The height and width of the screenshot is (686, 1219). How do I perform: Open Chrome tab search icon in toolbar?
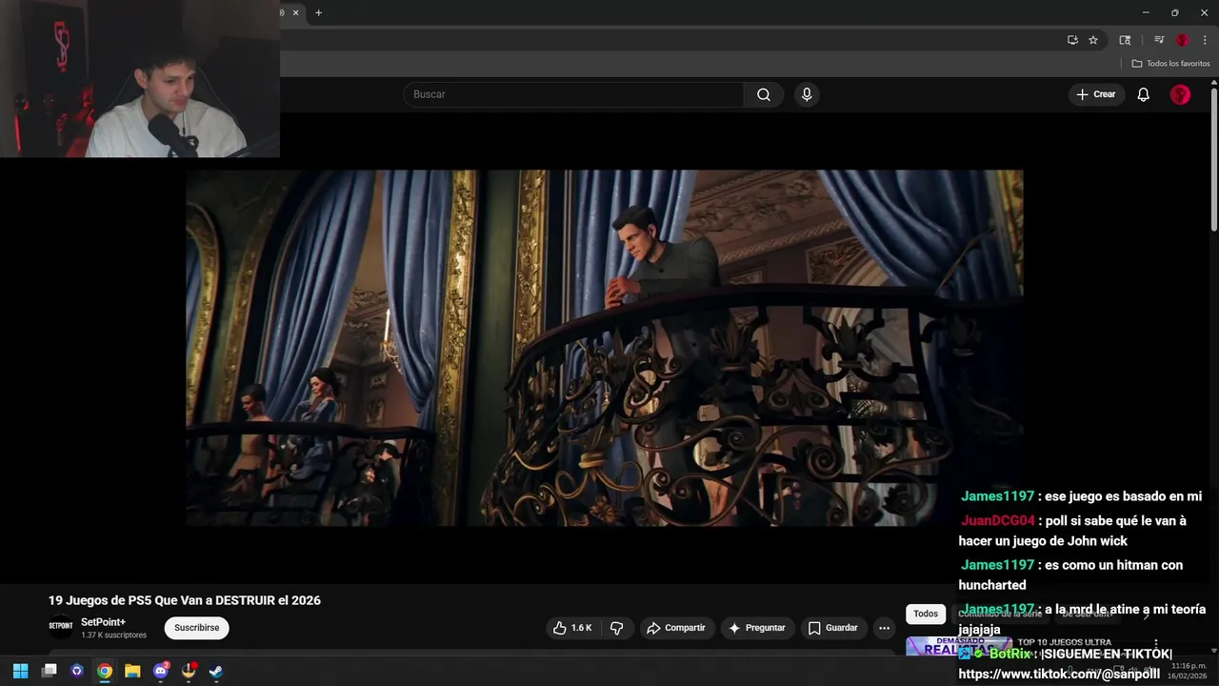[x=1125, y=40]
